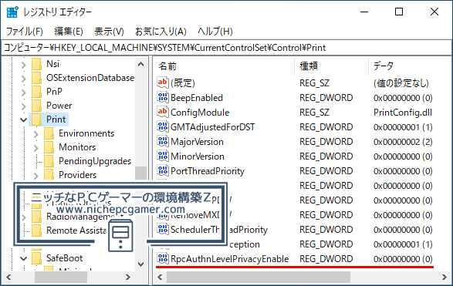Expand the Power key
453x286 pixels.
pos(24,106)
